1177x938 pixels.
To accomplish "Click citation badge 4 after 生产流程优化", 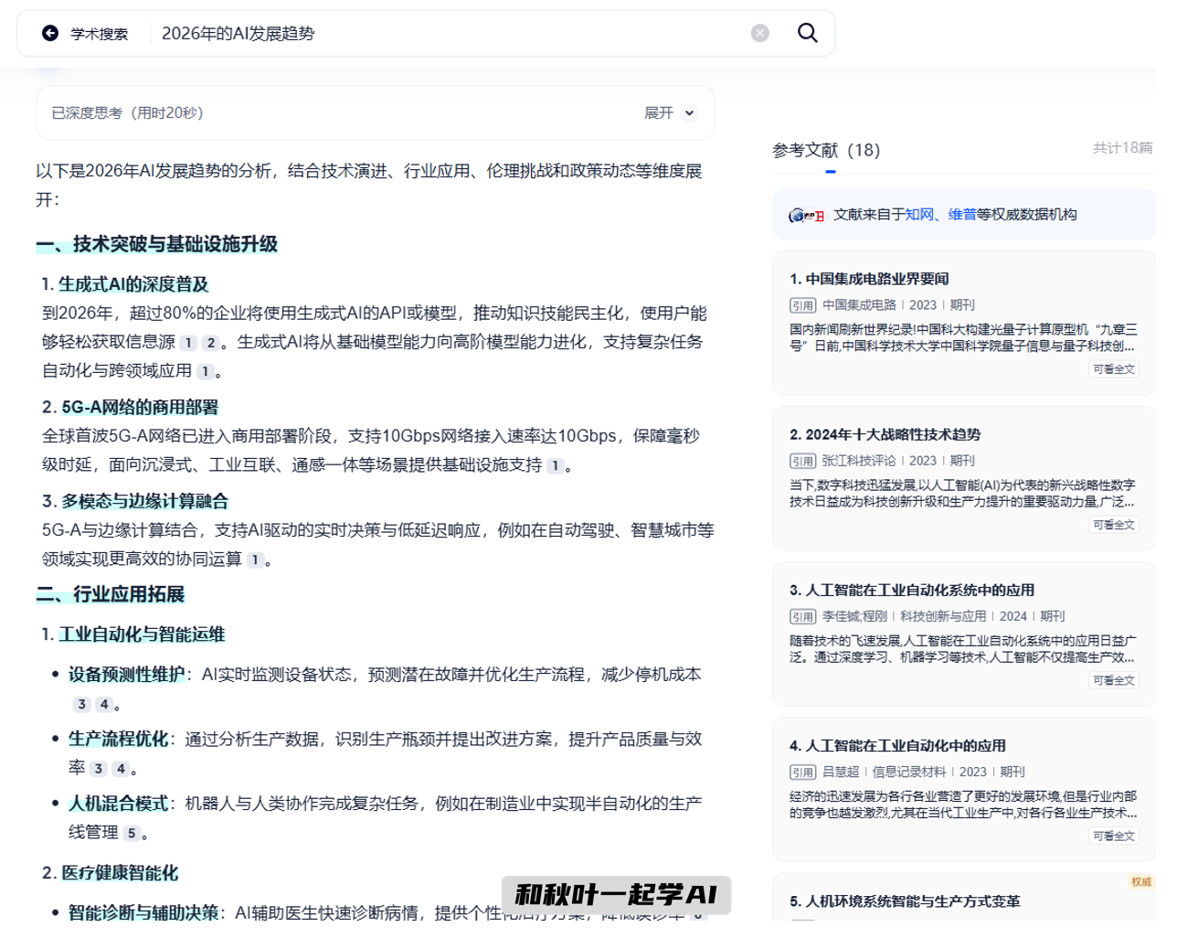I will (x=119, y=768).
